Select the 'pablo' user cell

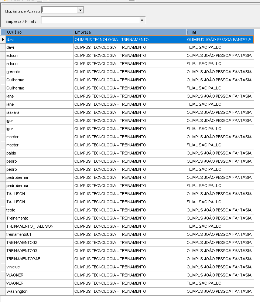click(40, 153)
